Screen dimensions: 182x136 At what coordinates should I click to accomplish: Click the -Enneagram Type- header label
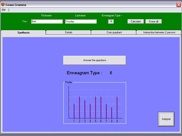pyautogui.click(x=111, y=16)
